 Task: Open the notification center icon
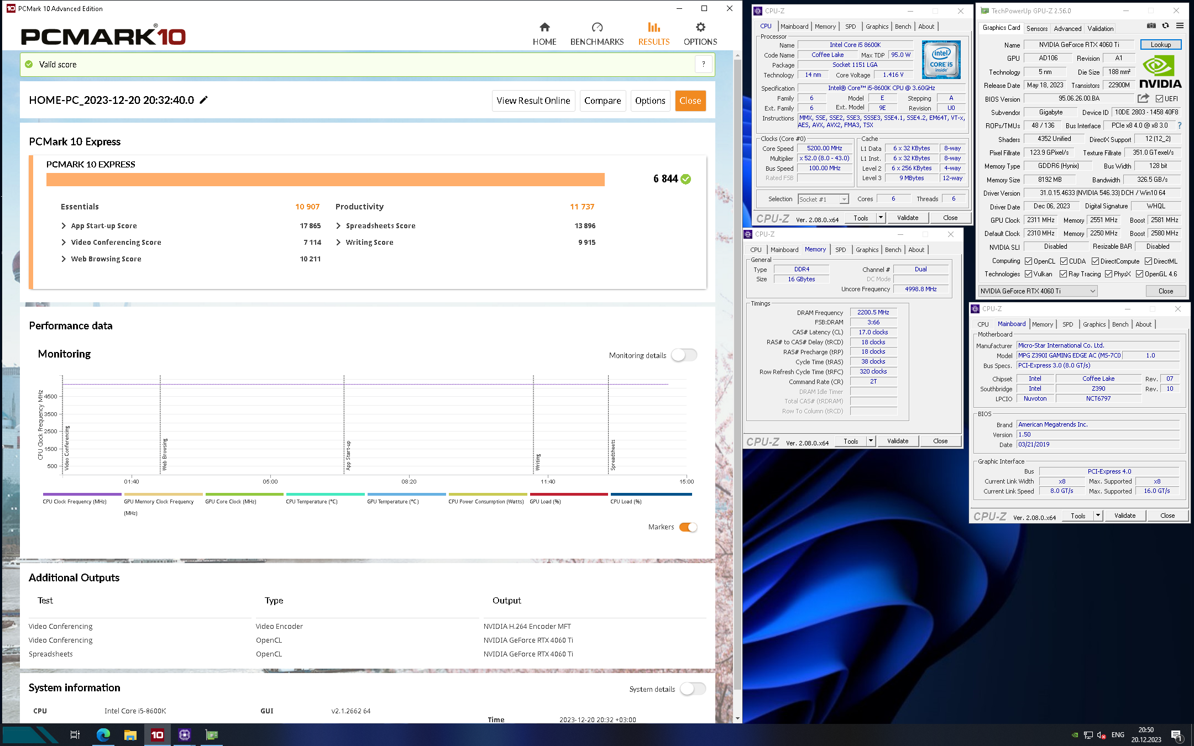coord(1176,735)
